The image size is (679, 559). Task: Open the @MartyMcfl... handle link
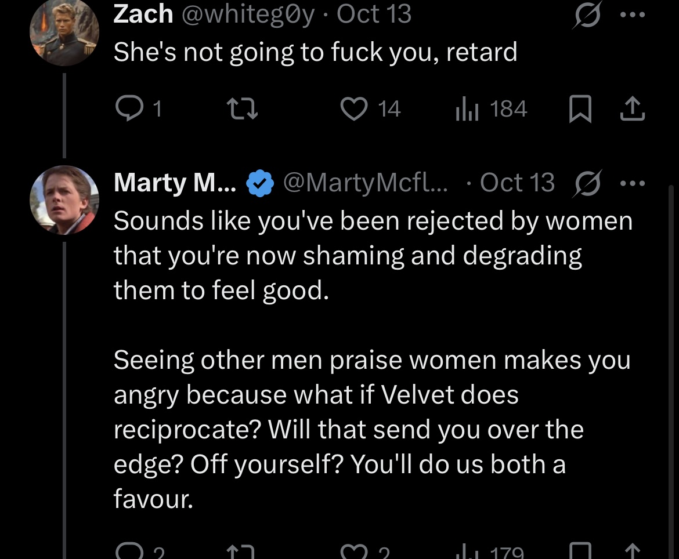(x=366, y=183)
